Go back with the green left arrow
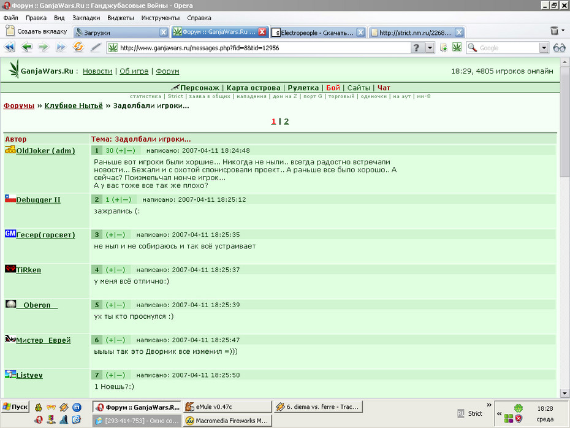This screenshot has height=428, width=570. 26,47
